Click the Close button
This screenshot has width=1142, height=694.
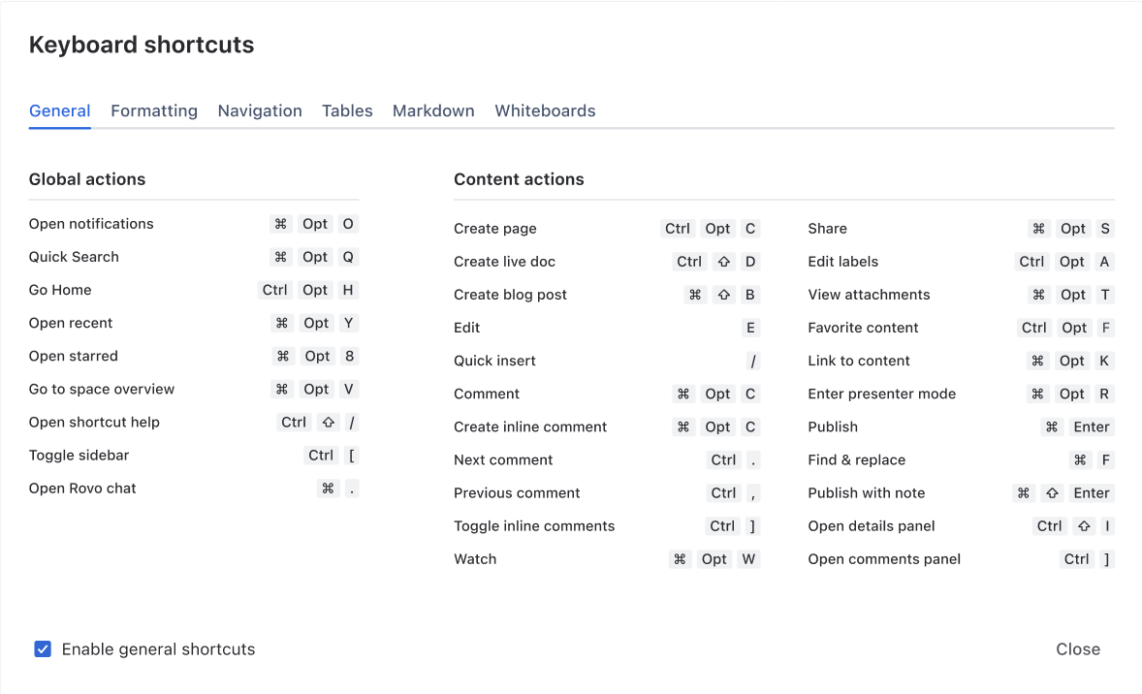1077,649
